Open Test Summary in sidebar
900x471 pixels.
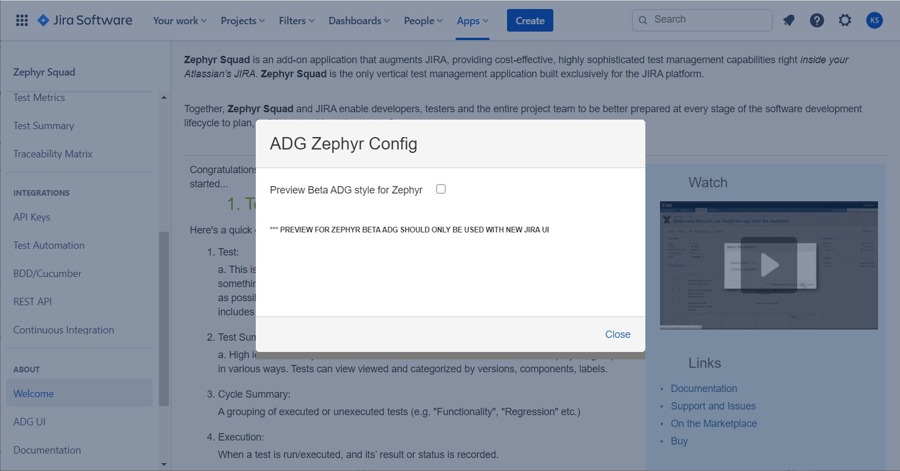click(x=43, y=126)
